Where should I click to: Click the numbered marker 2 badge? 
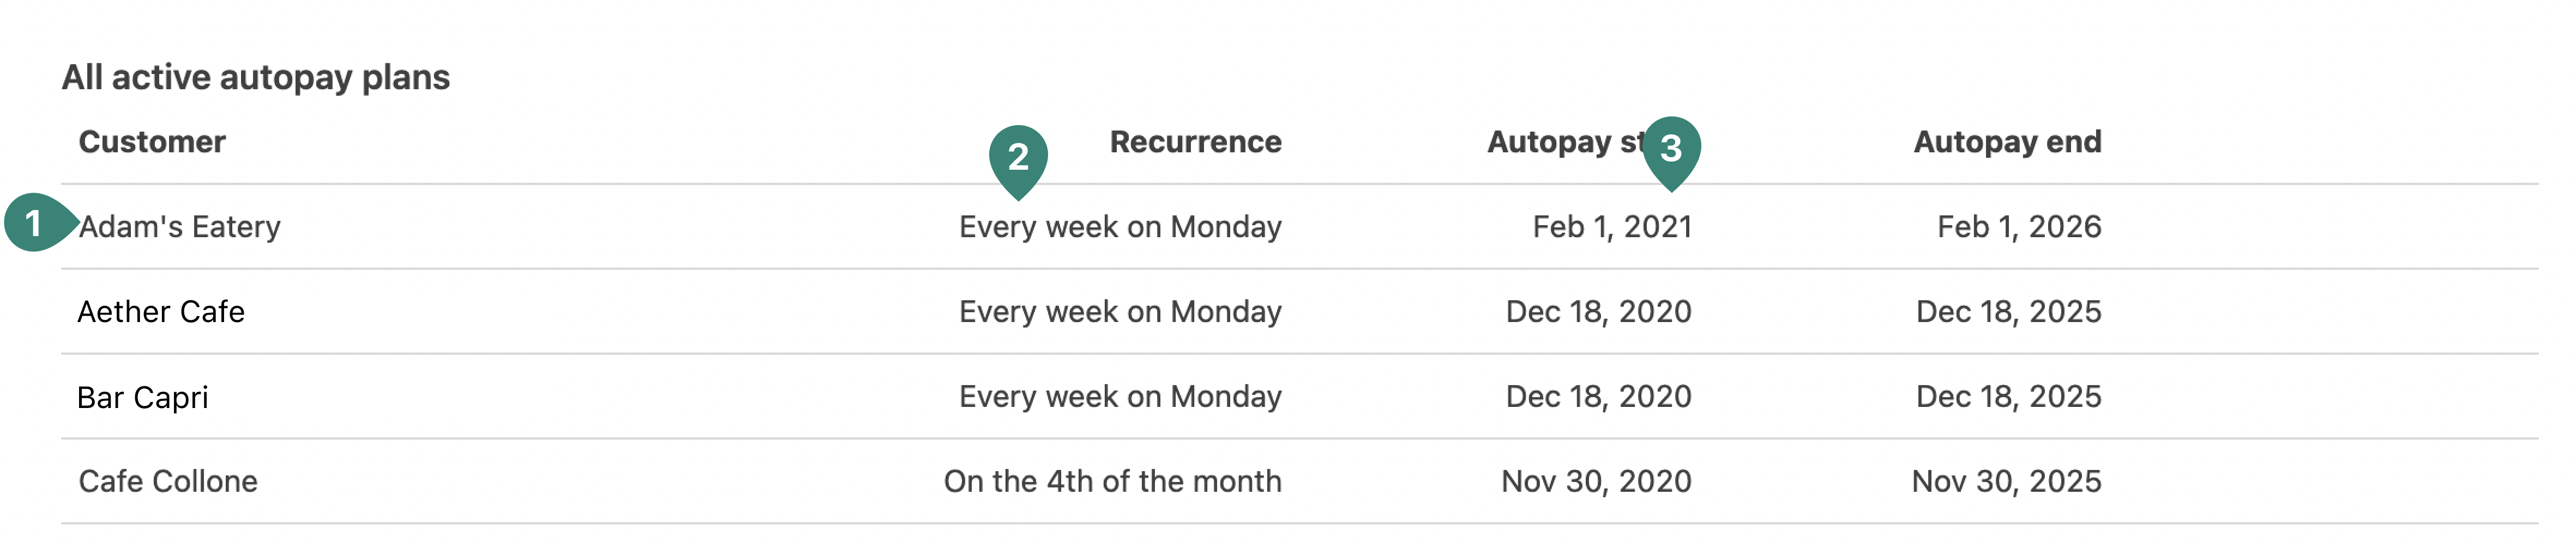pos(1017,157)
